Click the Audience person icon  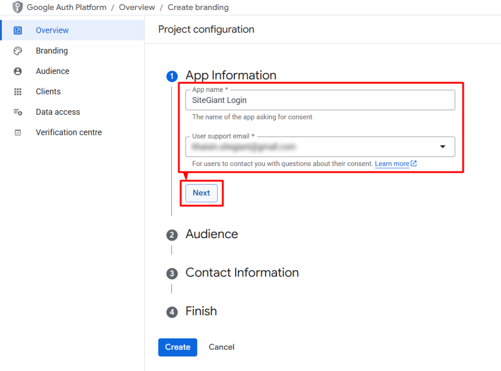coord(18,71)
